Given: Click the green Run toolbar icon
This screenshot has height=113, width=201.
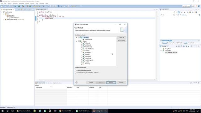Looking at the screenshot, I should click(19, 6).
